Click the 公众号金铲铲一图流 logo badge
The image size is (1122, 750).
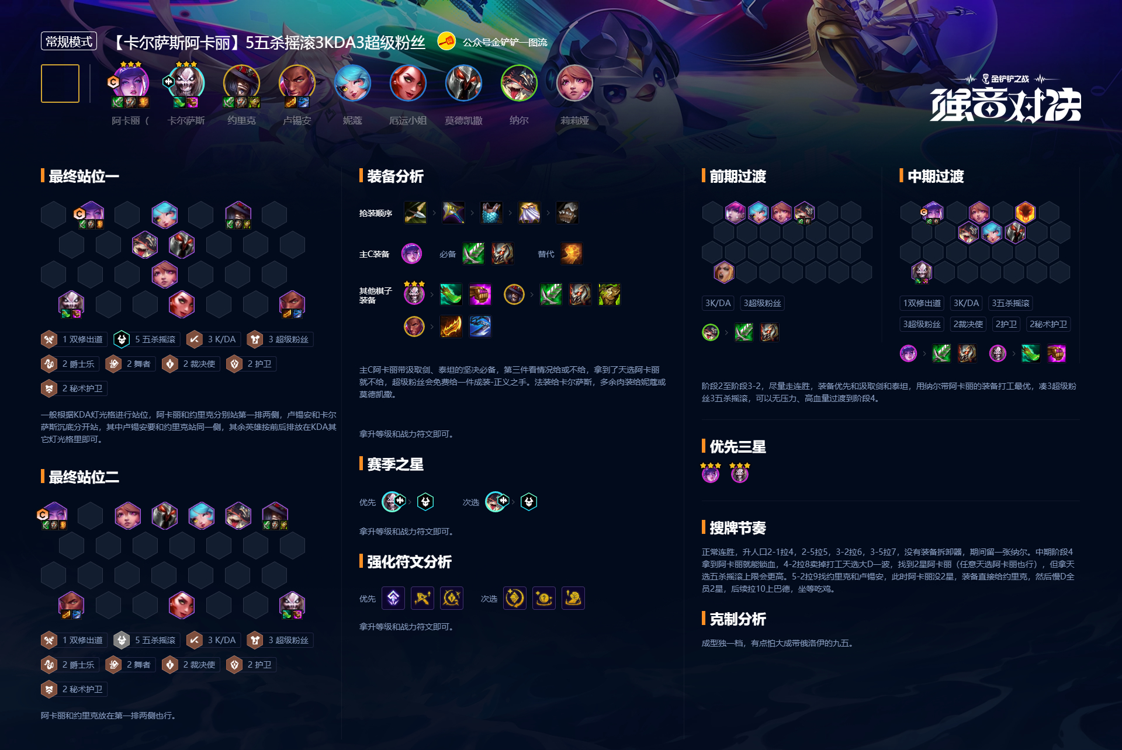[493, 42]
